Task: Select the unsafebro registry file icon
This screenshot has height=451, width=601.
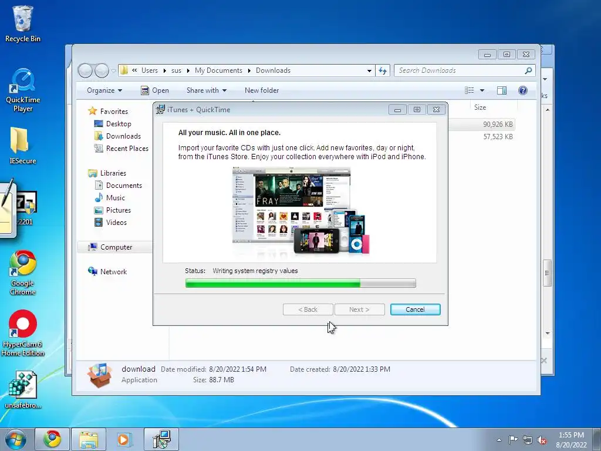Action: [x=23, y=389]
